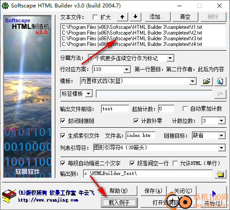
Task: Open the 列表引导符 dropdown
Action: (x=222, y=148)
